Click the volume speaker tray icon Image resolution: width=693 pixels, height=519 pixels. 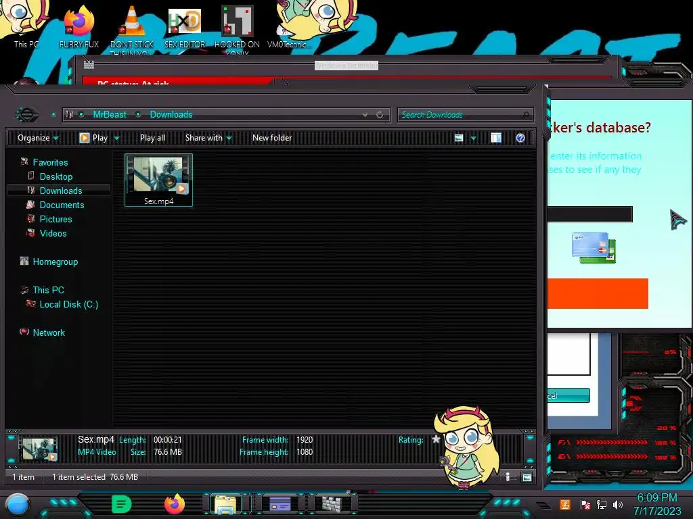(618, 504)
